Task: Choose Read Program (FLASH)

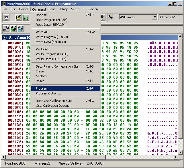Action: pyautogui.click(x=66, y=20)
